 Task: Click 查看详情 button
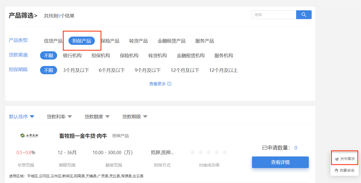pos(280,162)
